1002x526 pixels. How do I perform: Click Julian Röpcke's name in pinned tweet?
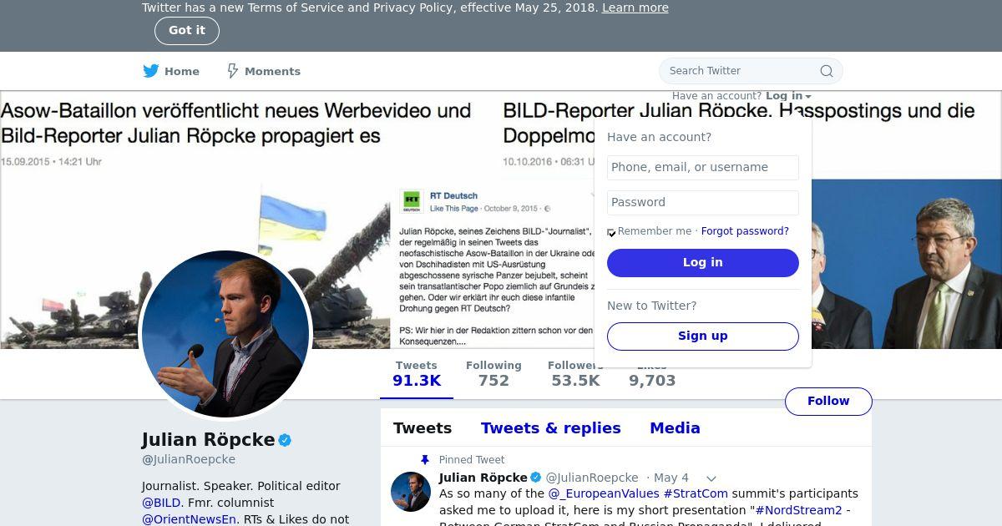(483, 478)
